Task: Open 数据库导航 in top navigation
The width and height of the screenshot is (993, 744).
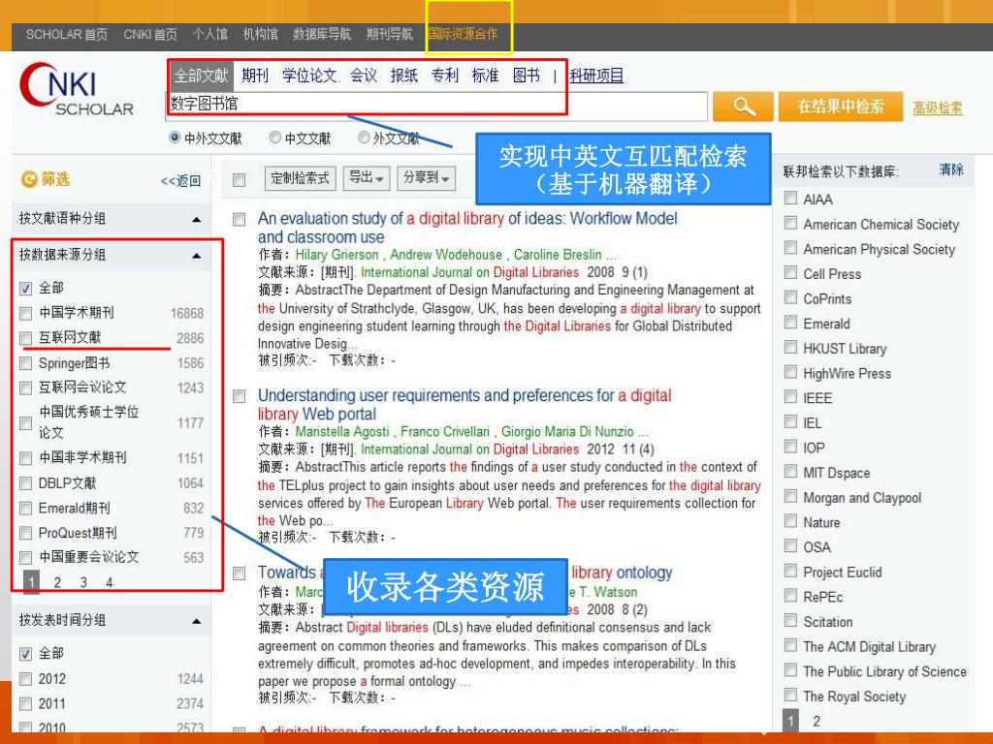Action: 322,34
